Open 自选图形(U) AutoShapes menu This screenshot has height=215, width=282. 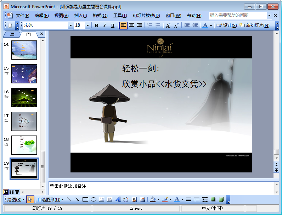point(50,199)
